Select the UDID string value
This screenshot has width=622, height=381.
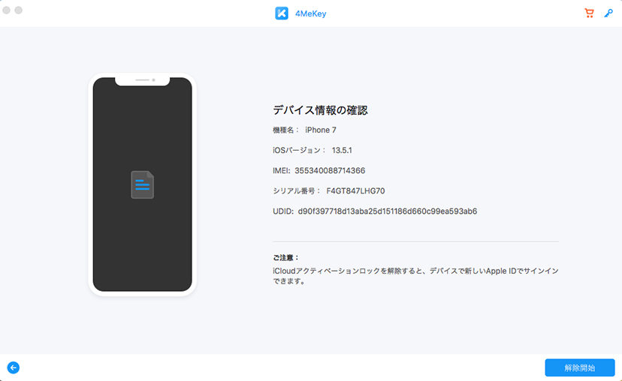[x=387, y=211]
